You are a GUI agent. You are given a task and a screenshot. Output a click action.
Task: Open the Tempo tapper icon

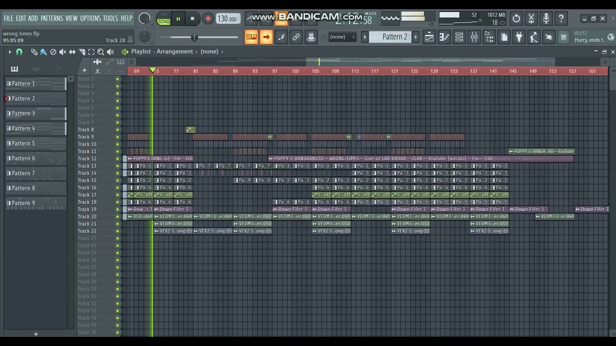point(534,37)
